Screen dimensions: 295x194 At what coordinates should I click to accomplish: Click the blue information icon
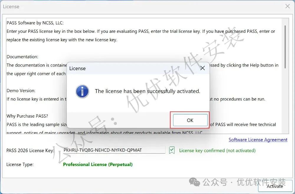click(x=82, y=91)
